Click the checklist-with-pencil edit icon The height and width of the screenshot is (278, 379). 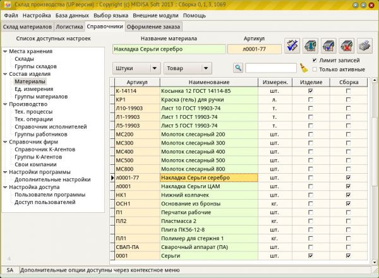[292, 45]
